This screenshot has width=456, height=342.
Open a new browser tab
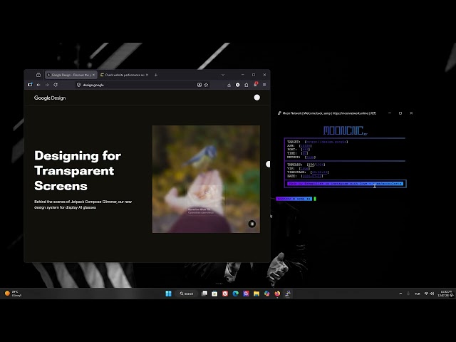tap(156, 75)
